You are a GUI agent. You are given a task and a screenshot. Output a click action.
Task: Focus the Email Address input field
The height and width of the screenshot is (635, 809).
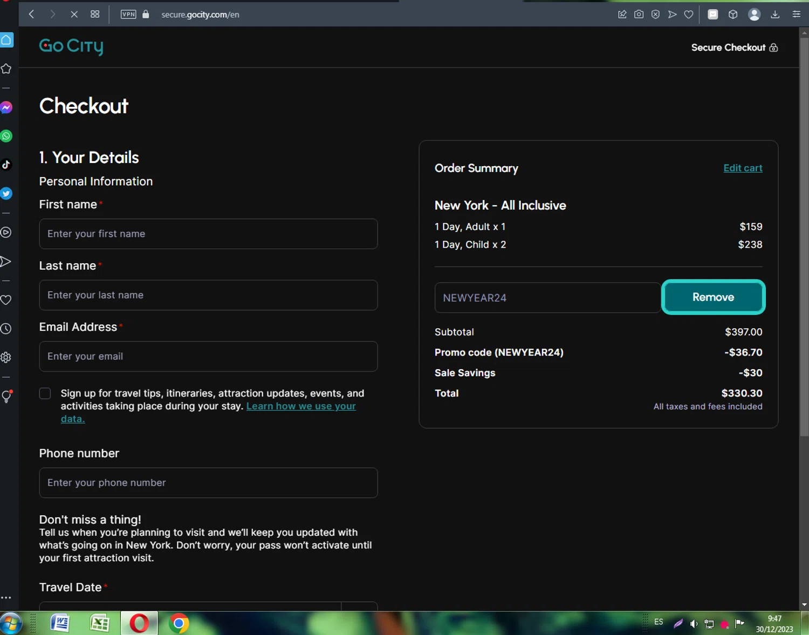(x=208, y=356)
